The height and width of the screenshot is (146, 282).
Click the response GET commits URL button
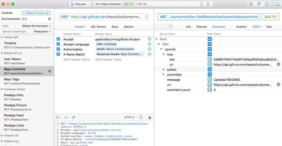click(209, 17)
